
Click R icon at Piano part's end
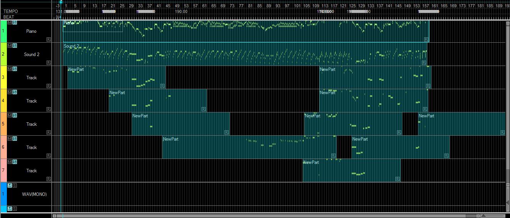click(426, 39)
